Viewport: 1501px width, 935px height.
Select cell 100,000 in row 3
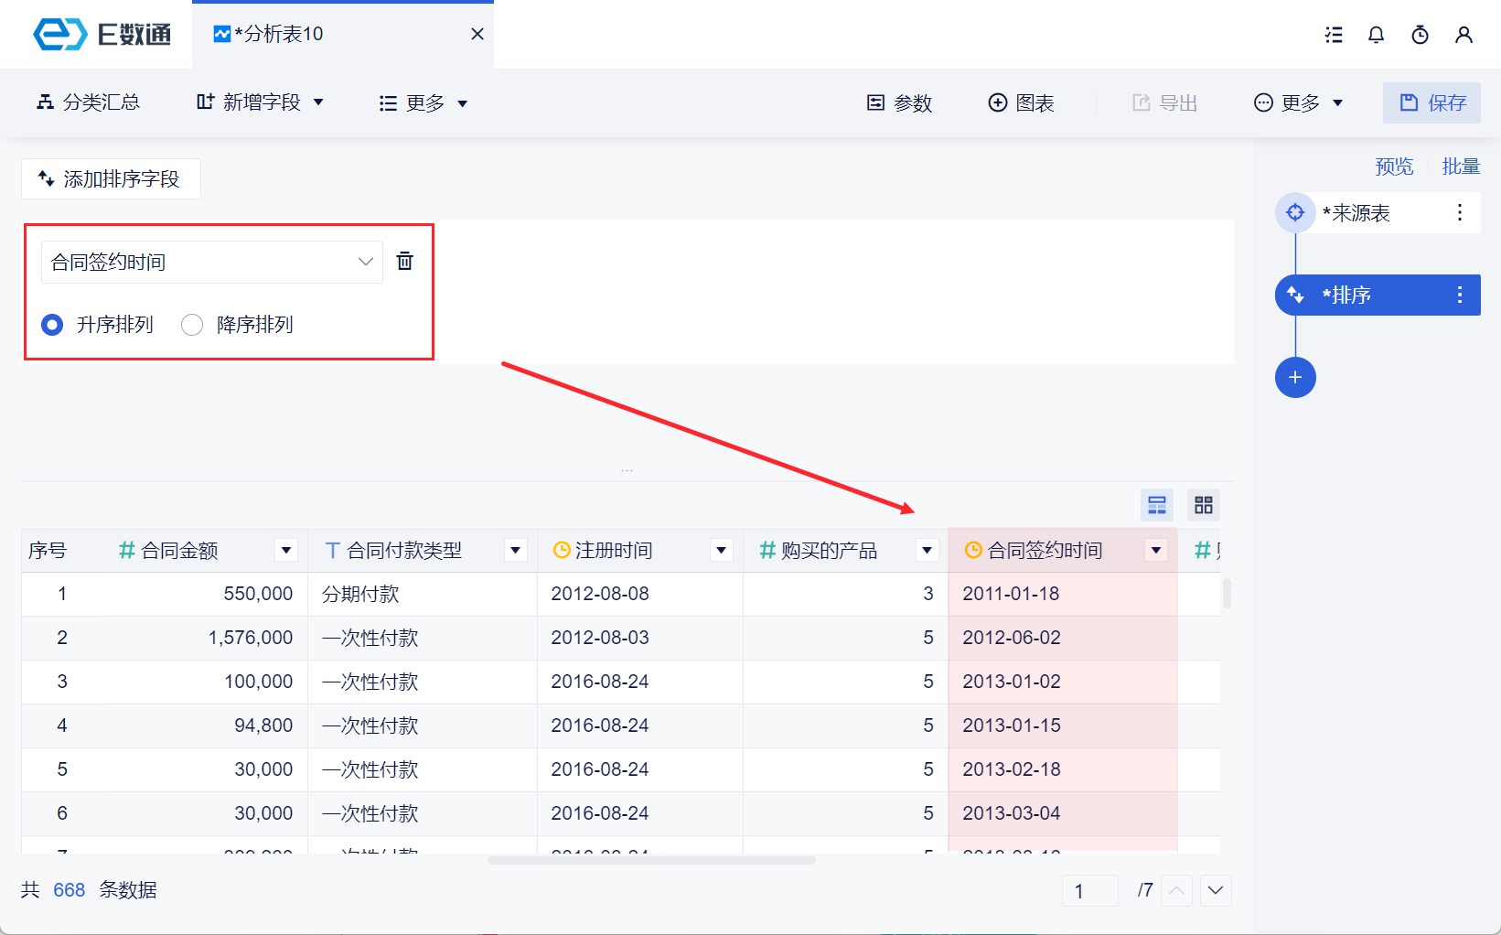[259, 682]
